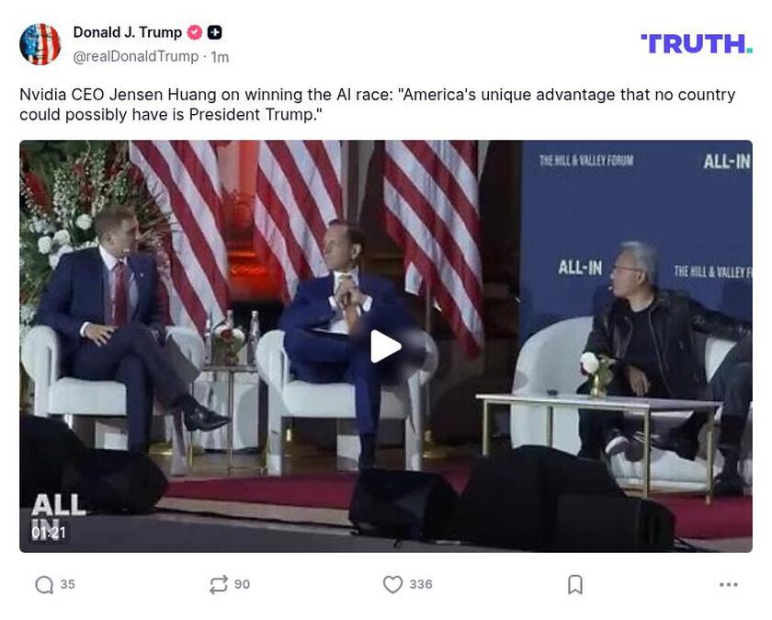Click the TRUTH logo in the top right
772x620 pixels.
pos(696,40)
